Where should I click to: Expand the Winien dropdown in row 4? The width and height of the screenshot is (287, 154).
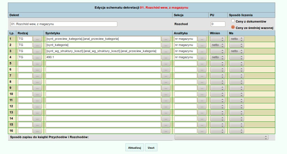(x=218, y=57)
